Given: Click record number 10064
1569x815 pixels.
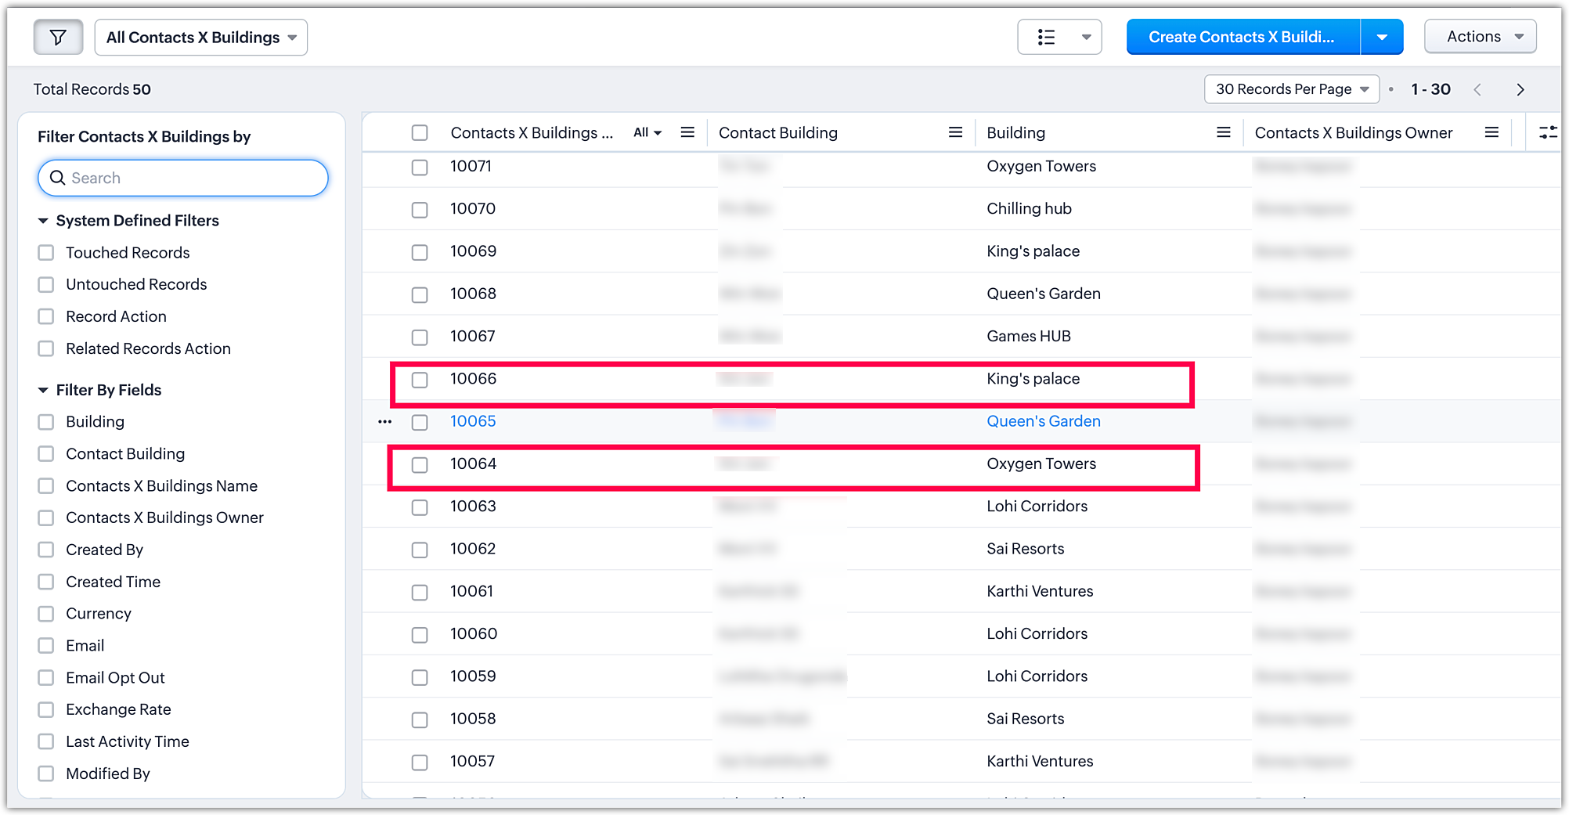Looking at the screenshot, I should click(473, 463).
